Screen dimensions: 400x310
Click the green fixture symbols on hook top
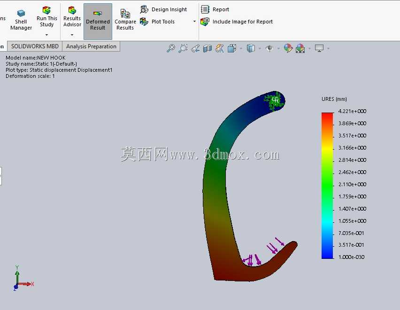[x=275, y=101]
